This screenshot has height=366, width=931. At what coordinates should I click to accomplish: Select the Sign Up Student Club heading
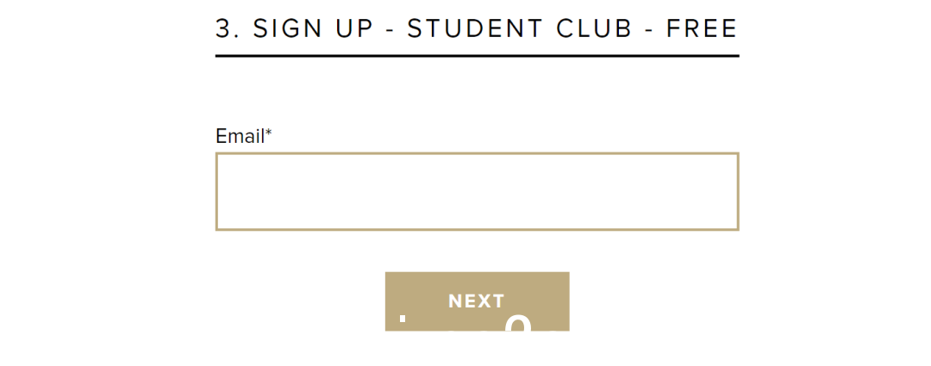pyautogui.click(x=477, y=28)
